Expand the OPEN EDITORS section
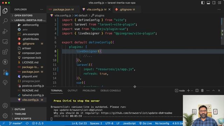 tap(28, 15)
